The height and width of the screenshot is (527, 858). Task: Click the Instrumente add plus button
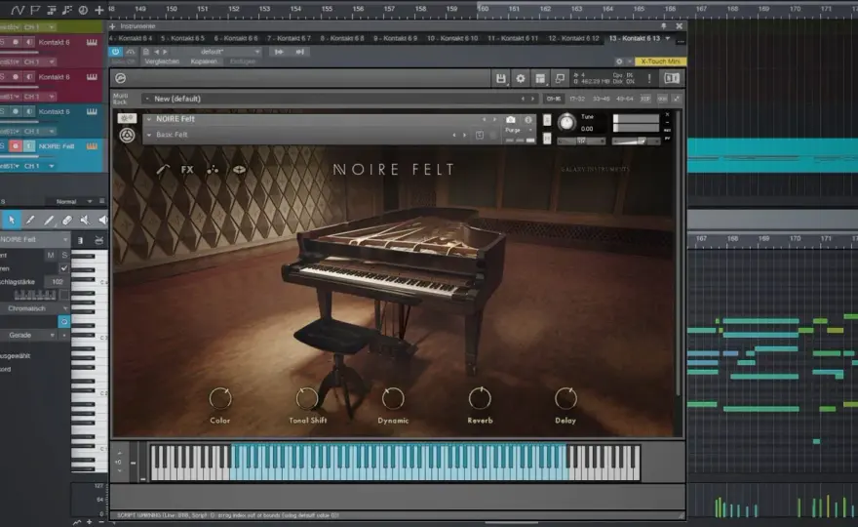click(112, 26)
